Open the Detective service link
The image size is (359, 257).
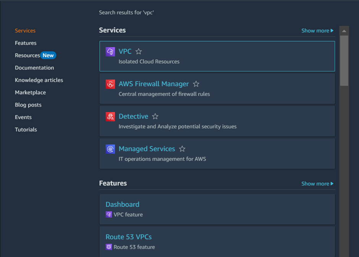click(x=133, y=116)
